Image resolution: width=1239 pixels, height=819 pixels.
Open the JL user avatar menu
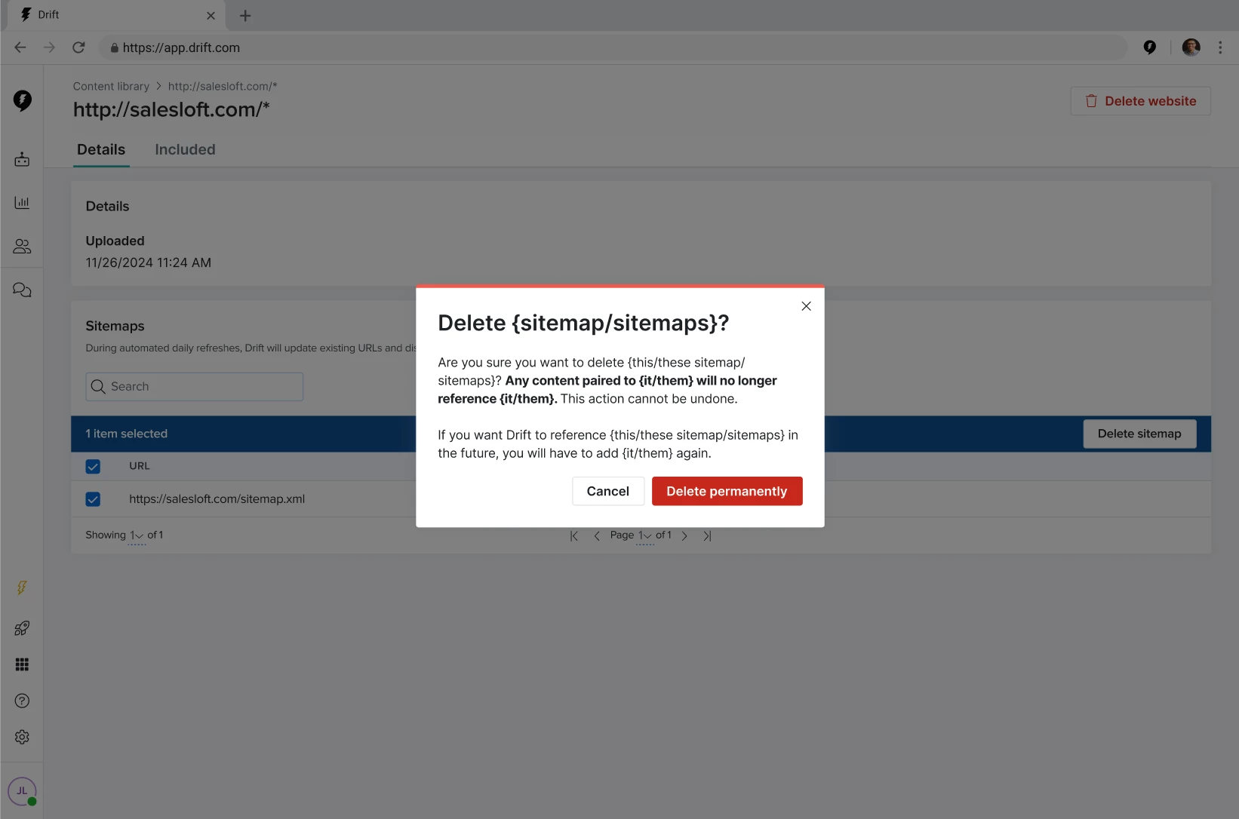coord(22,791)
